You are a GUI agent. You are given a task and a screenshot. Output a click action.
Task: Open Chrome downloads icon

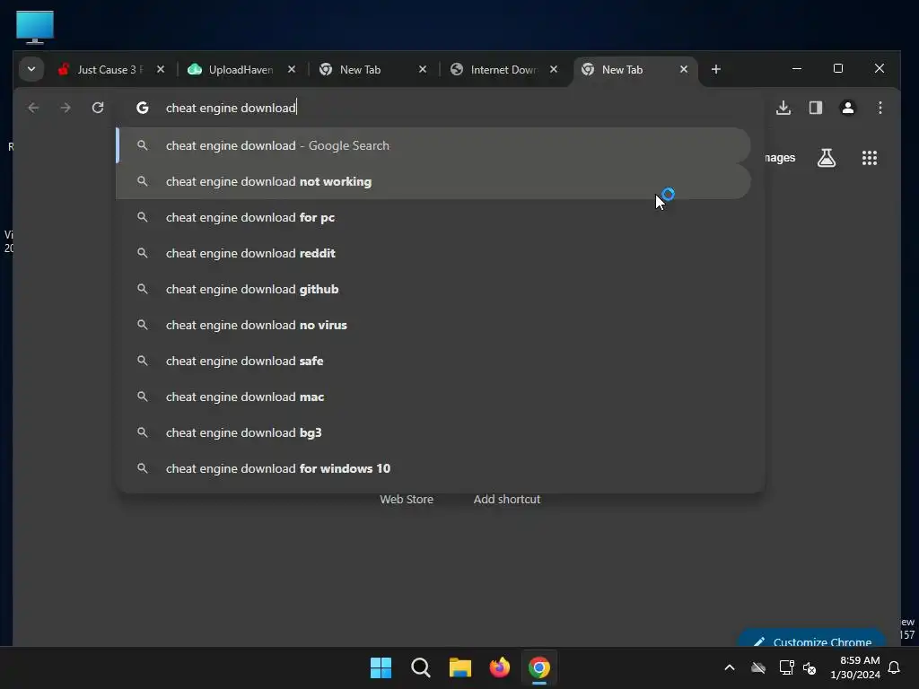[783, 108]
